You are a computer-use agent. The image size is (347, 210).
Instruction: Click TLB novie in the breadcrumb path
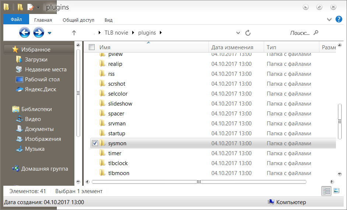116,33
